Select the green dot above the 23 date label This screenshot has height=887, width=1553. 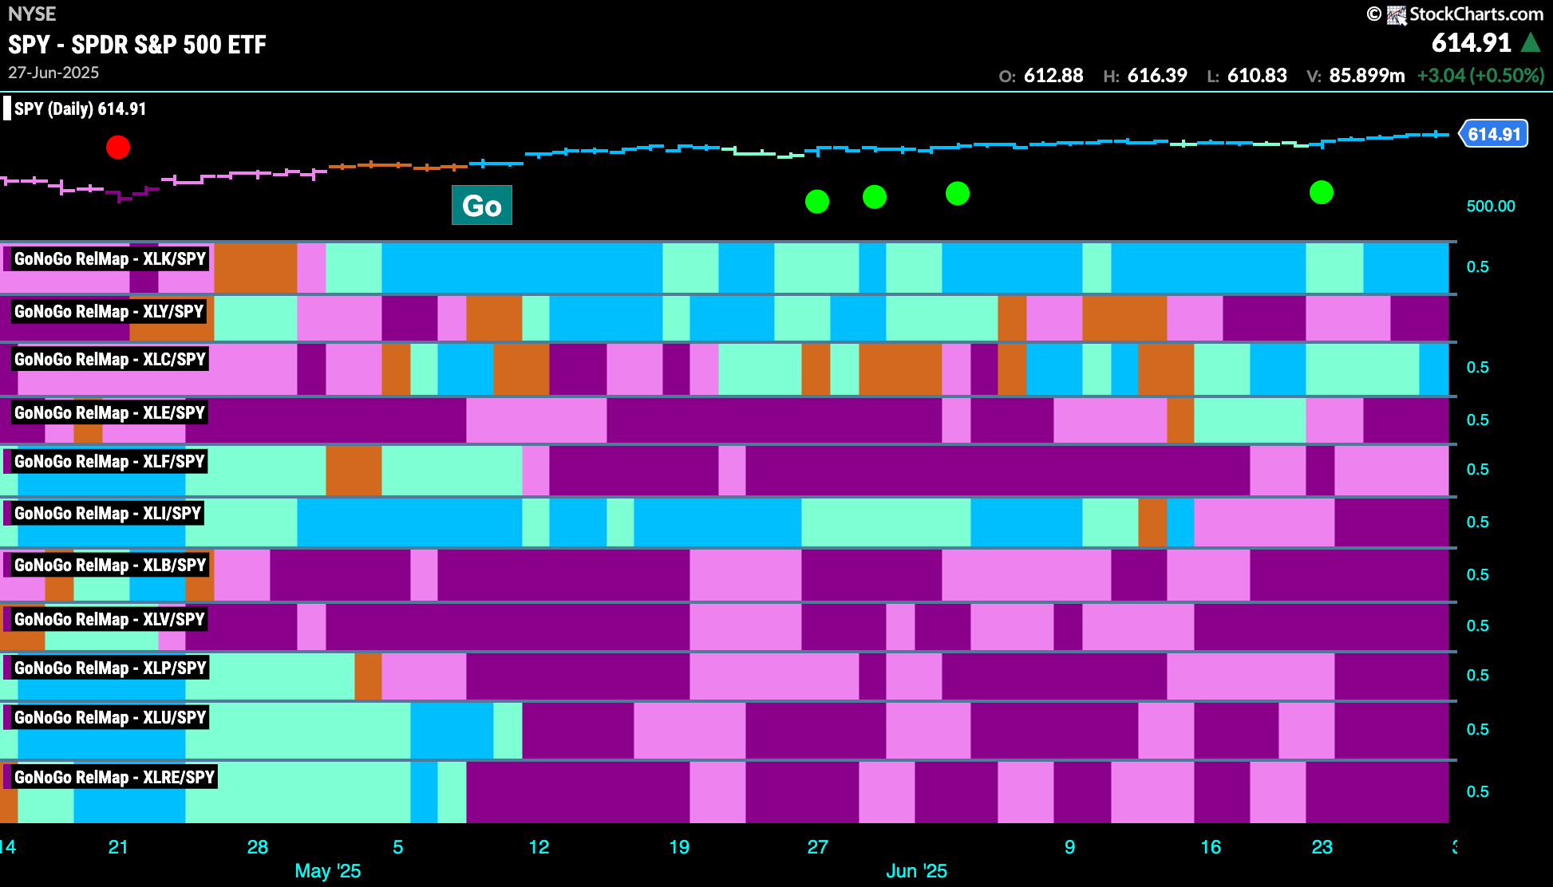point(1322,192)
